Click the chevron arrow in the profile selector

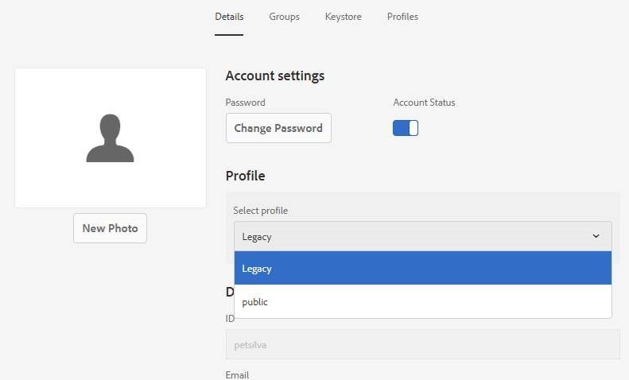coord(596,236)
